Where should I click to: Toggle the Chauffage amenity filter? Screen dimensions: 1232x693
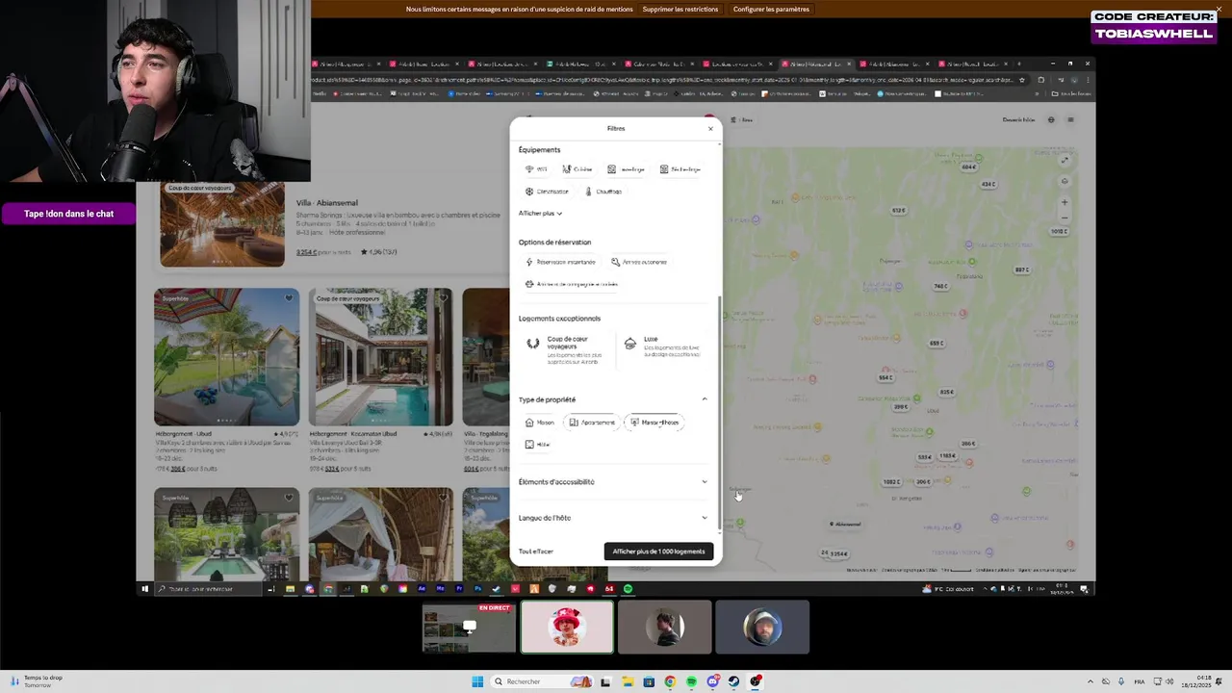point(604,192)
